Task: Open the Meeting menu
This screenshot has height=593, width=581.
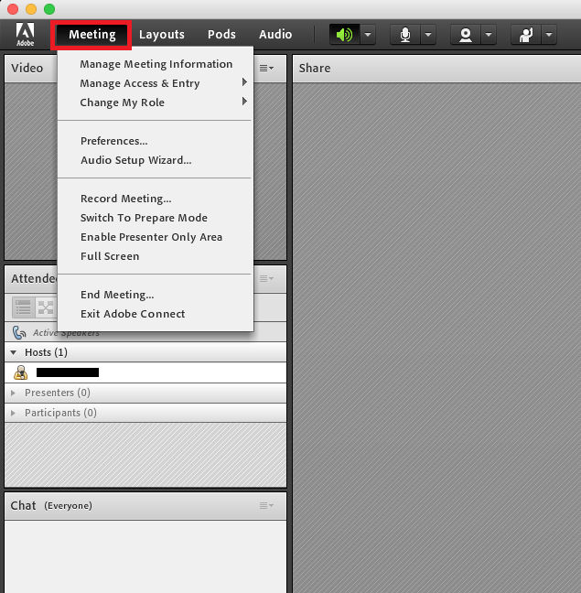Action: (x=91, y=35)
